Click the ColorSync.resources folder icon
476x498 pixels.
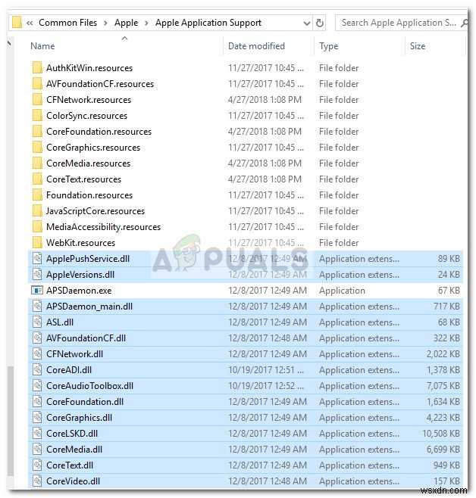37,115
